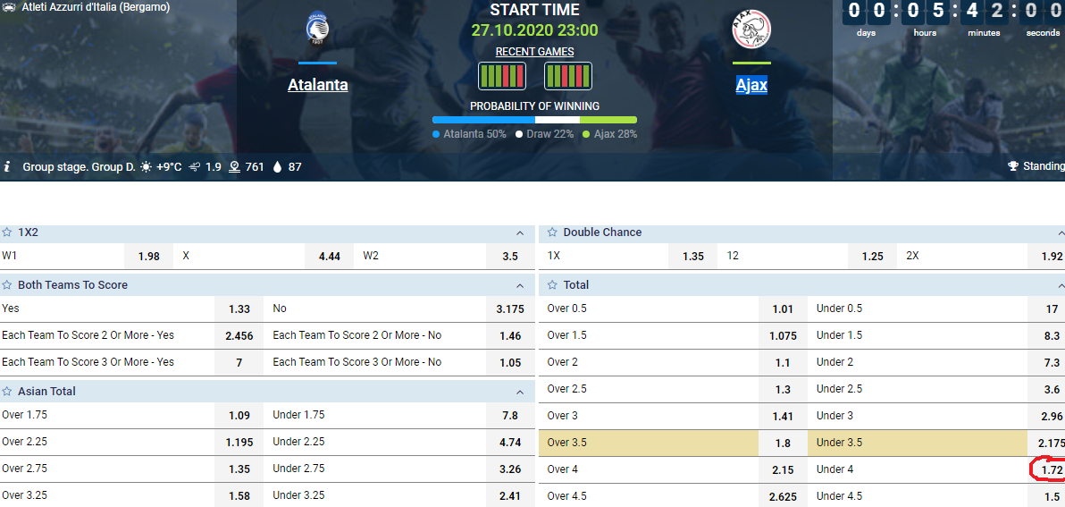Screen dimensions: 1065x507
Task: Click Atalanta's recent games form indicator
Action: click(x=502, y=76)
